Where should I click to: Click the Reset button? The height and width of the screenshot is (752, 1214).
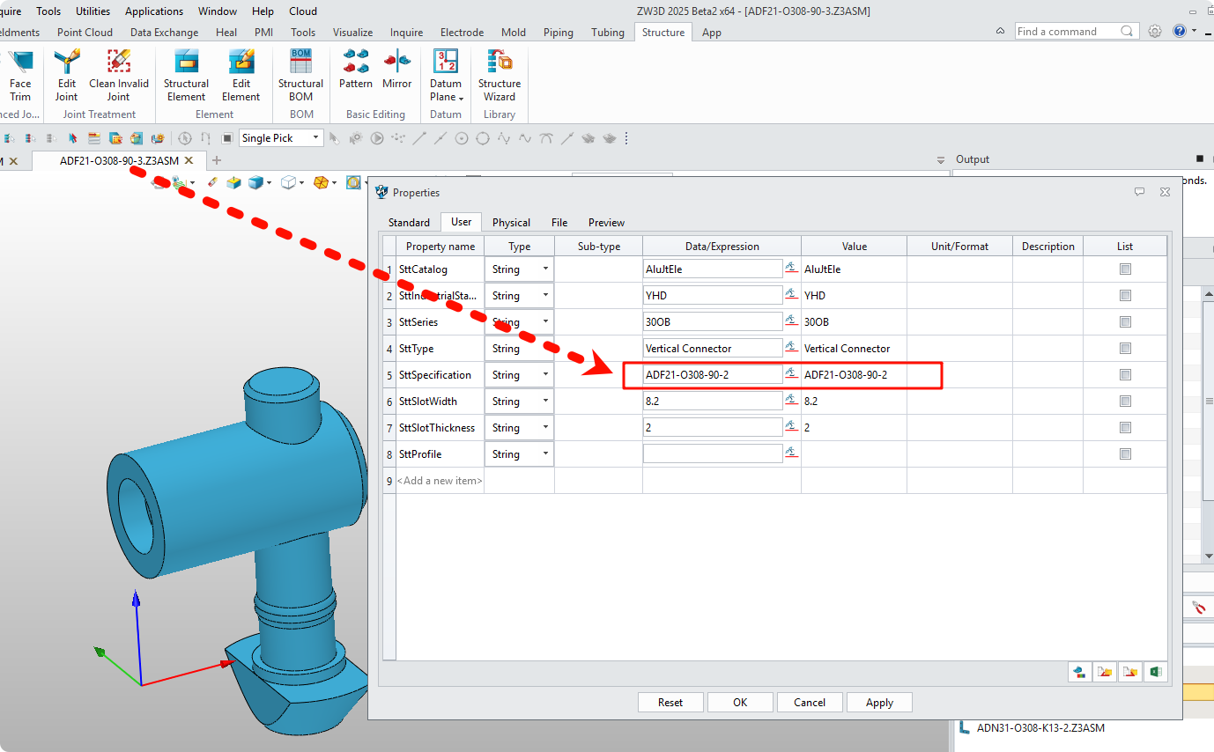[x=670, y=702]
